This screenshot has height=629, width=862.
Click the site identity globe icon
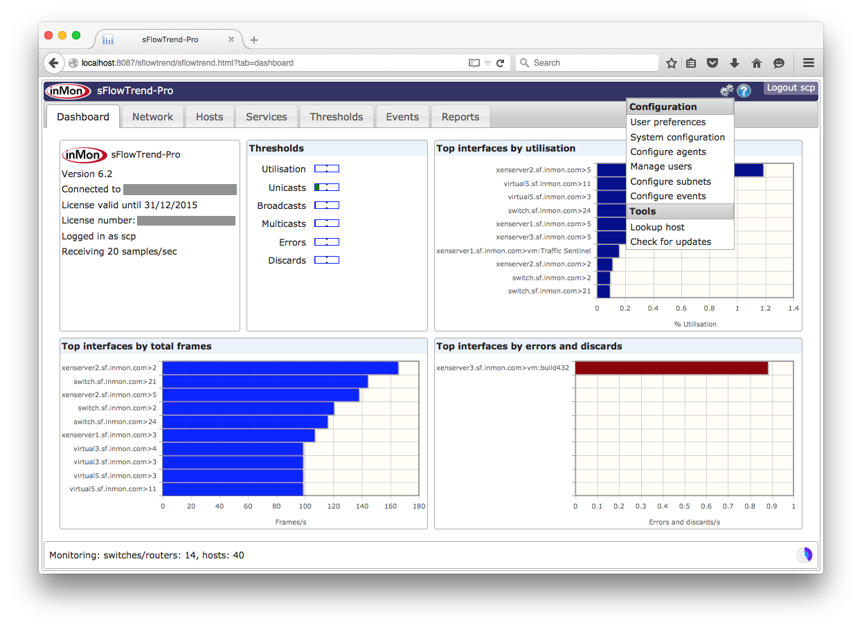coord(73,63)
